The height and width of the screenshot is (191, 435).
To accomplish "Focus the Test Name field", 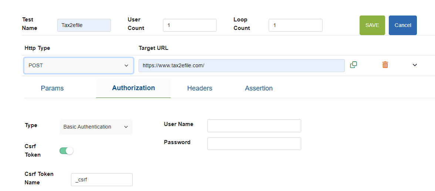I will 84,25.
